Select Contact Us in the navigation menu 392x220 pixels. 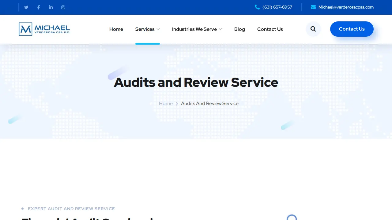270,29
